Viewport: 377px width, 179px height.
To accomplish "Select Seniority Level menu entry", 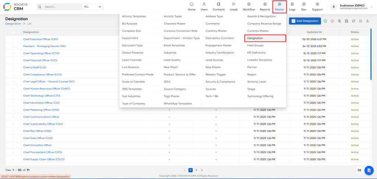I will (x=257, y=82).
